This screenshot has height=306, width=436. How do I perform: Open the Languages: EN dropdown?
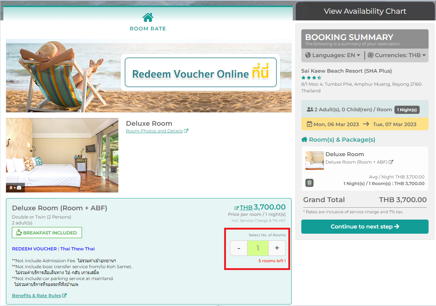point(333,55)
